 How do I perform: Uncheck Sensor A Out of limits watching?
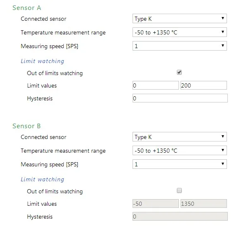(179, 72)
